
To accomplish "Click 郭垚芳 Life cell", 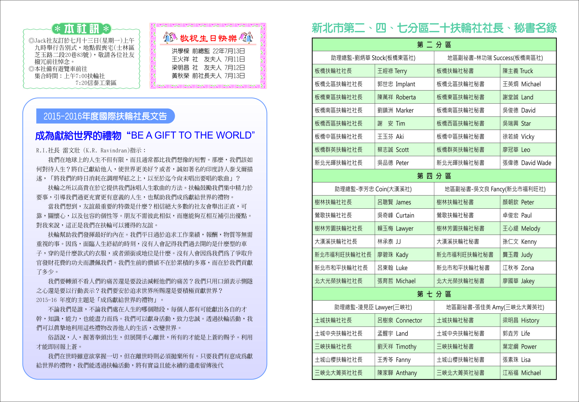I will coord(528,333).
